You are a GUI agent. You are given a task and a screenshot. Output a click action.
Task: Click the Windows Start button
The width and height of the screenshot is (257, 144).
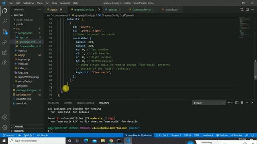click(x=4, y=140)
